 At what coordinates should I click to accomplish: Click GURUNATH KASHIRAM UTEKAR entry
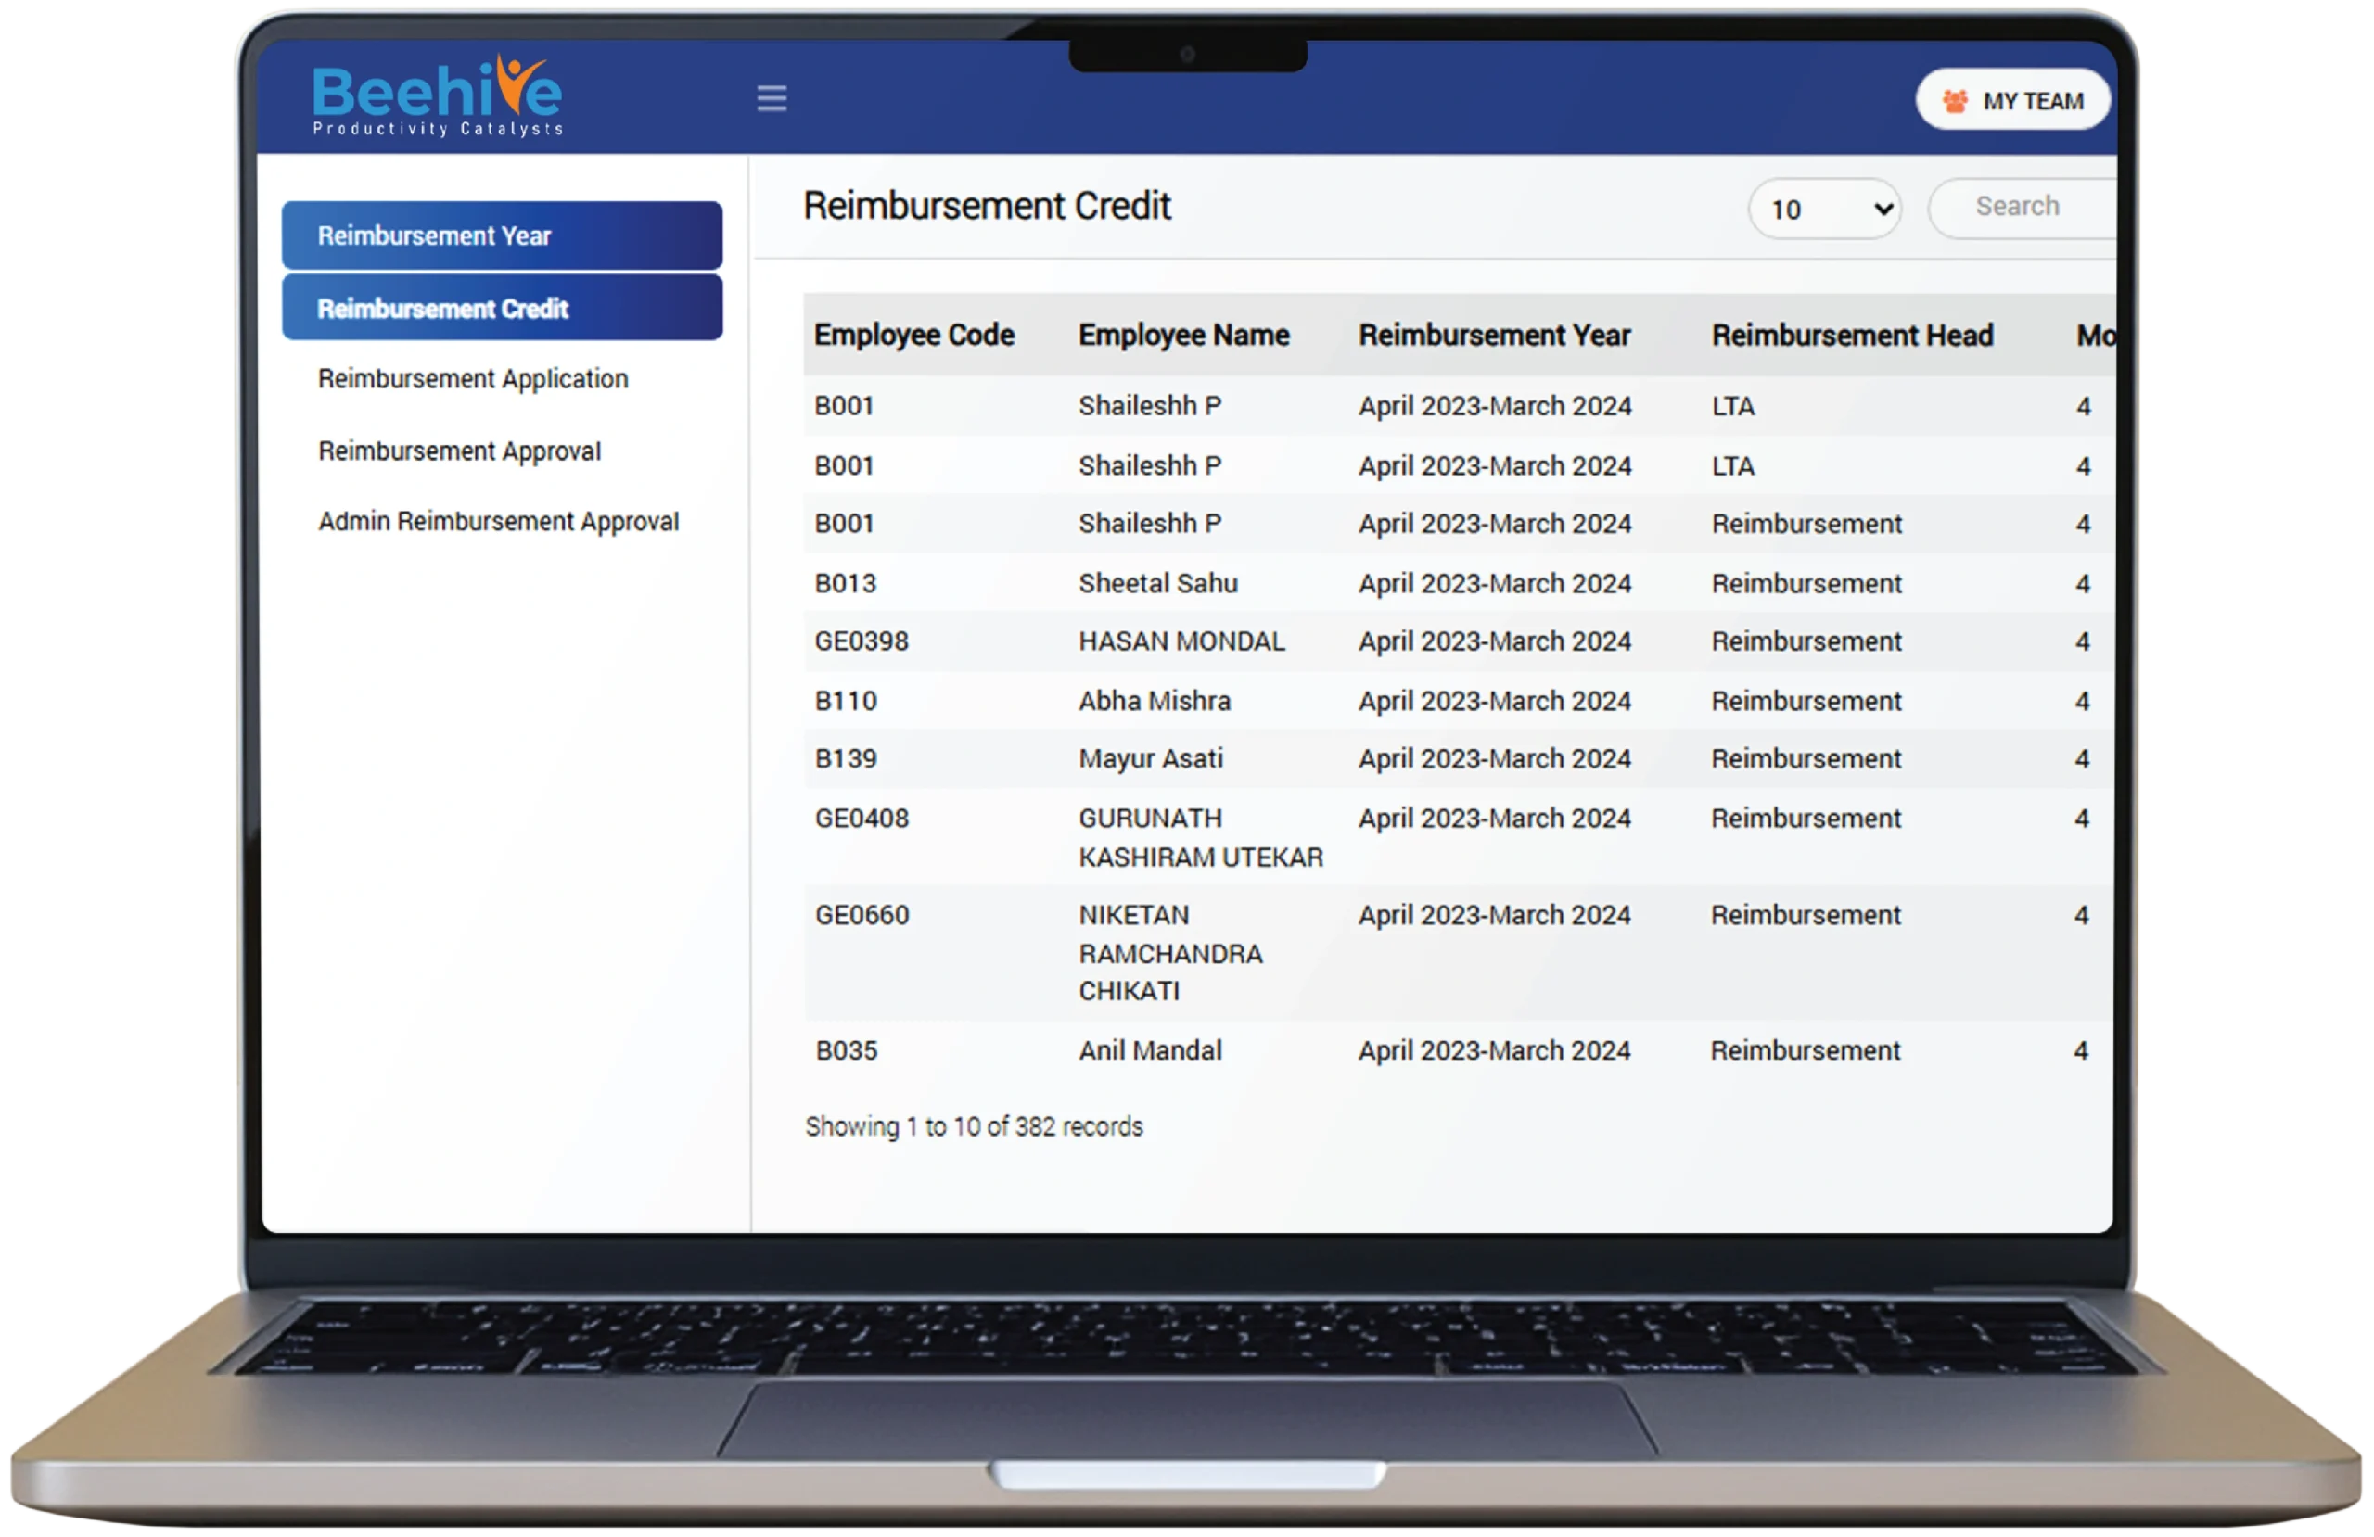tap(1200, 837)
